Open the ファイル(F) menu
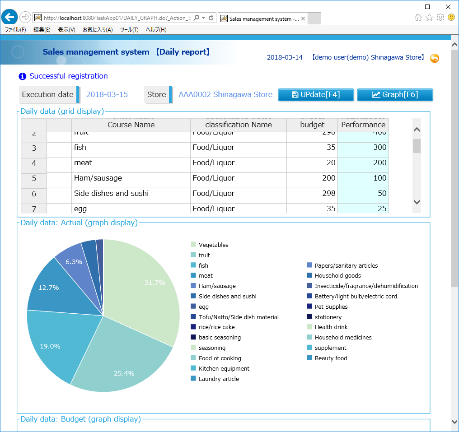 (x=15, y=30)
